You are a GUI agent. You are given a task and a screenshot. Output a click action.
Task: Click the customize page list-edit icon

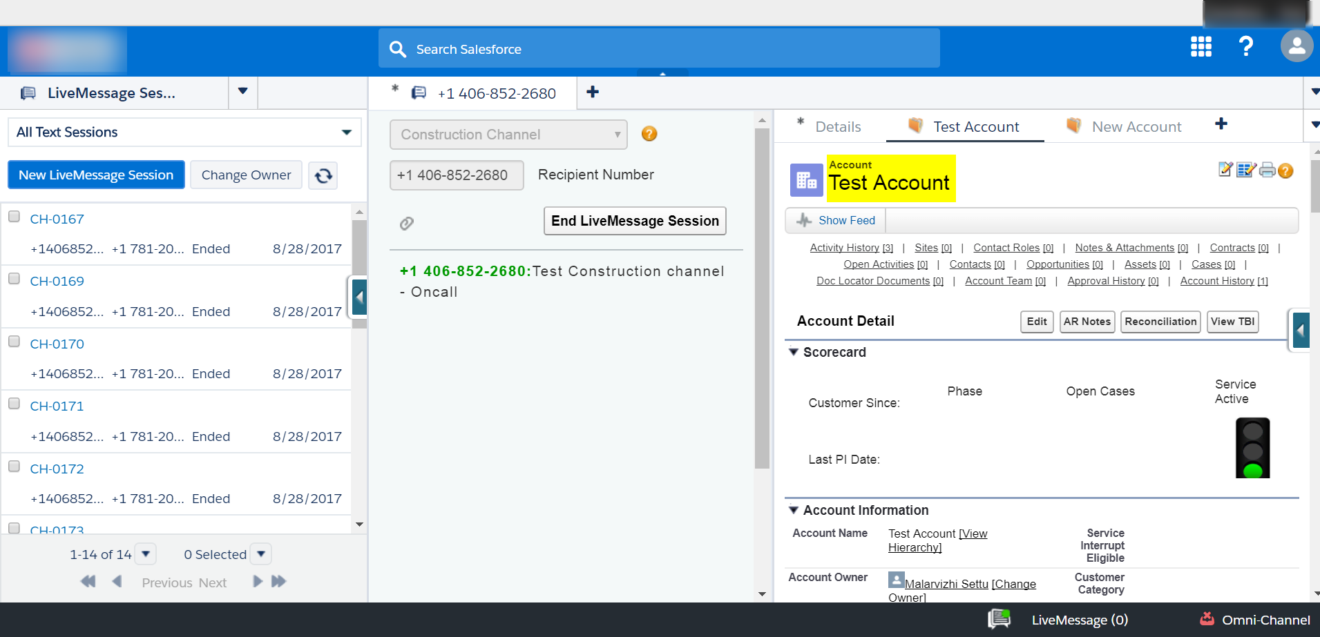point(1246,169)
